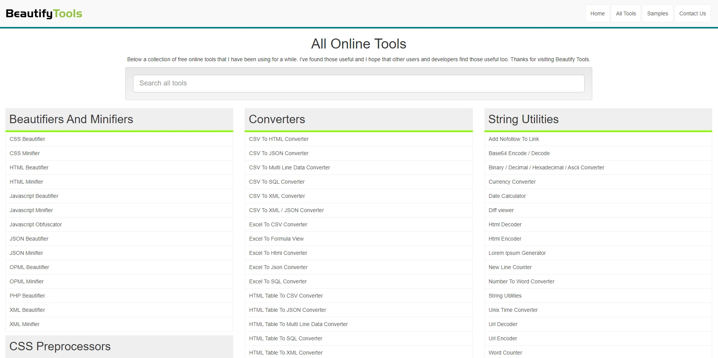
Task: Click the BeautifyTools logo
Action: (x=44, y=14)
